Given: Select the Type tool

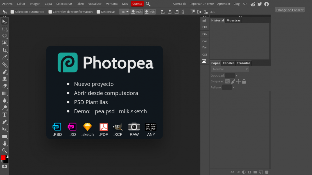Looking at the screenshot, I should (x=4, y=115).
